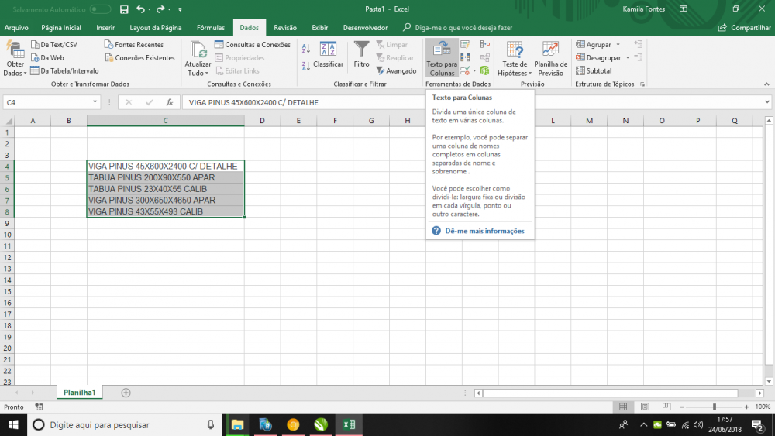
Task: Save the workbook with the floppy disk icon
Action: (x=124, y=9)
